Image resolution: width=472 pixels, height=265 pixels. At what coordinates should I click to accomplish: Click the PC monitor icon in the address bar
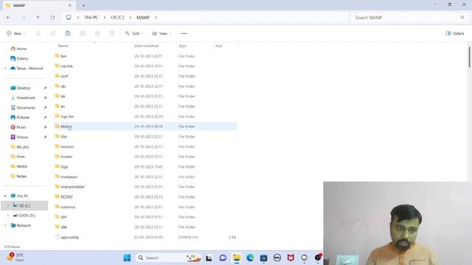[69, 18]
